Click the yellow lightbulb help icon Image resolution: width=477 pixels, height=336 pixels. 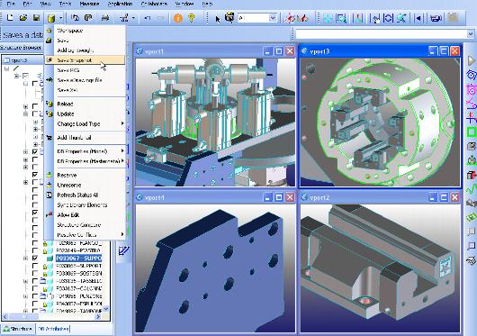(x=192, y=18)
